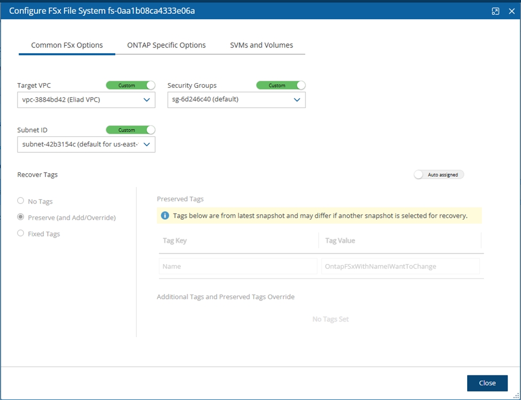Open the SVMs and Volumes tab
Image resolution: width=521 pixels, height=400 pixels.
pyautogui.click(x=261, y=45)
